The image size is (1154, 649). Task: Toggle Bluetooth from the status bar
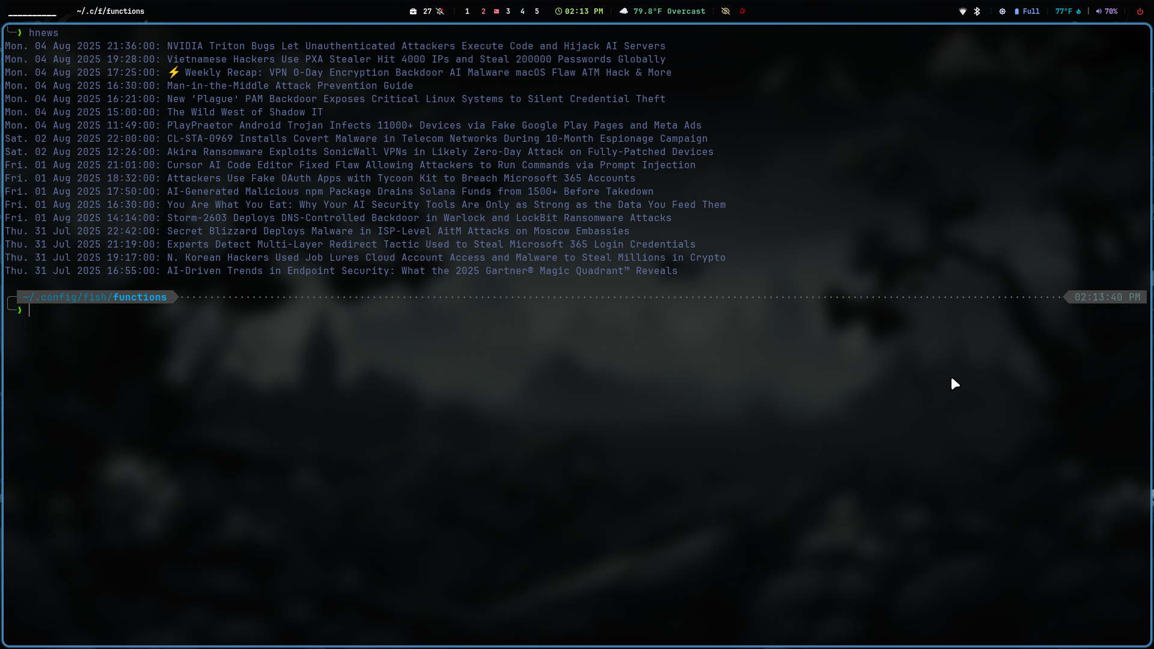(977, 11)
